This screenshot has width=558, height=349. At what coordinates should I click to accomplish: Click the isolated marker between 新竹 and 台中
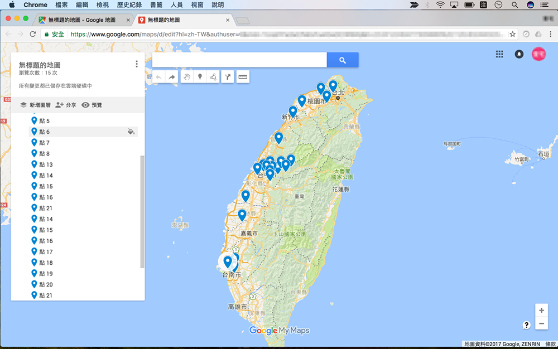click(278, 138)
